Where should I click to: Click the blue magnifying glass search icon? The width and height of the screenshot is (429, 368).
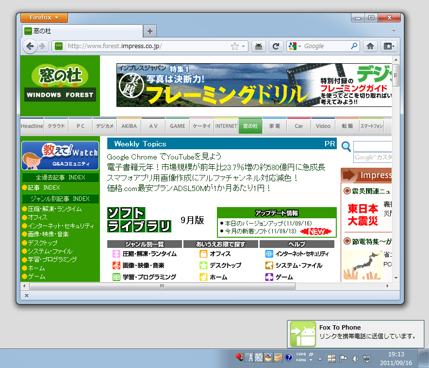pos(346,147)
